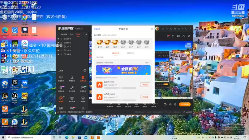This screenshot has width=249, height=140.
Task: Open the gift box icon with red badge
Action: click(x=168, y=36)
